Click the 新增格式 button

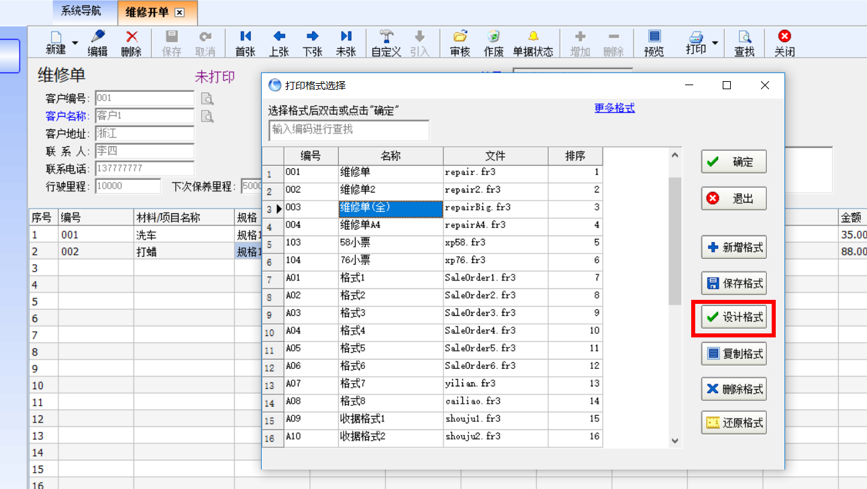[x=733, y=248]
